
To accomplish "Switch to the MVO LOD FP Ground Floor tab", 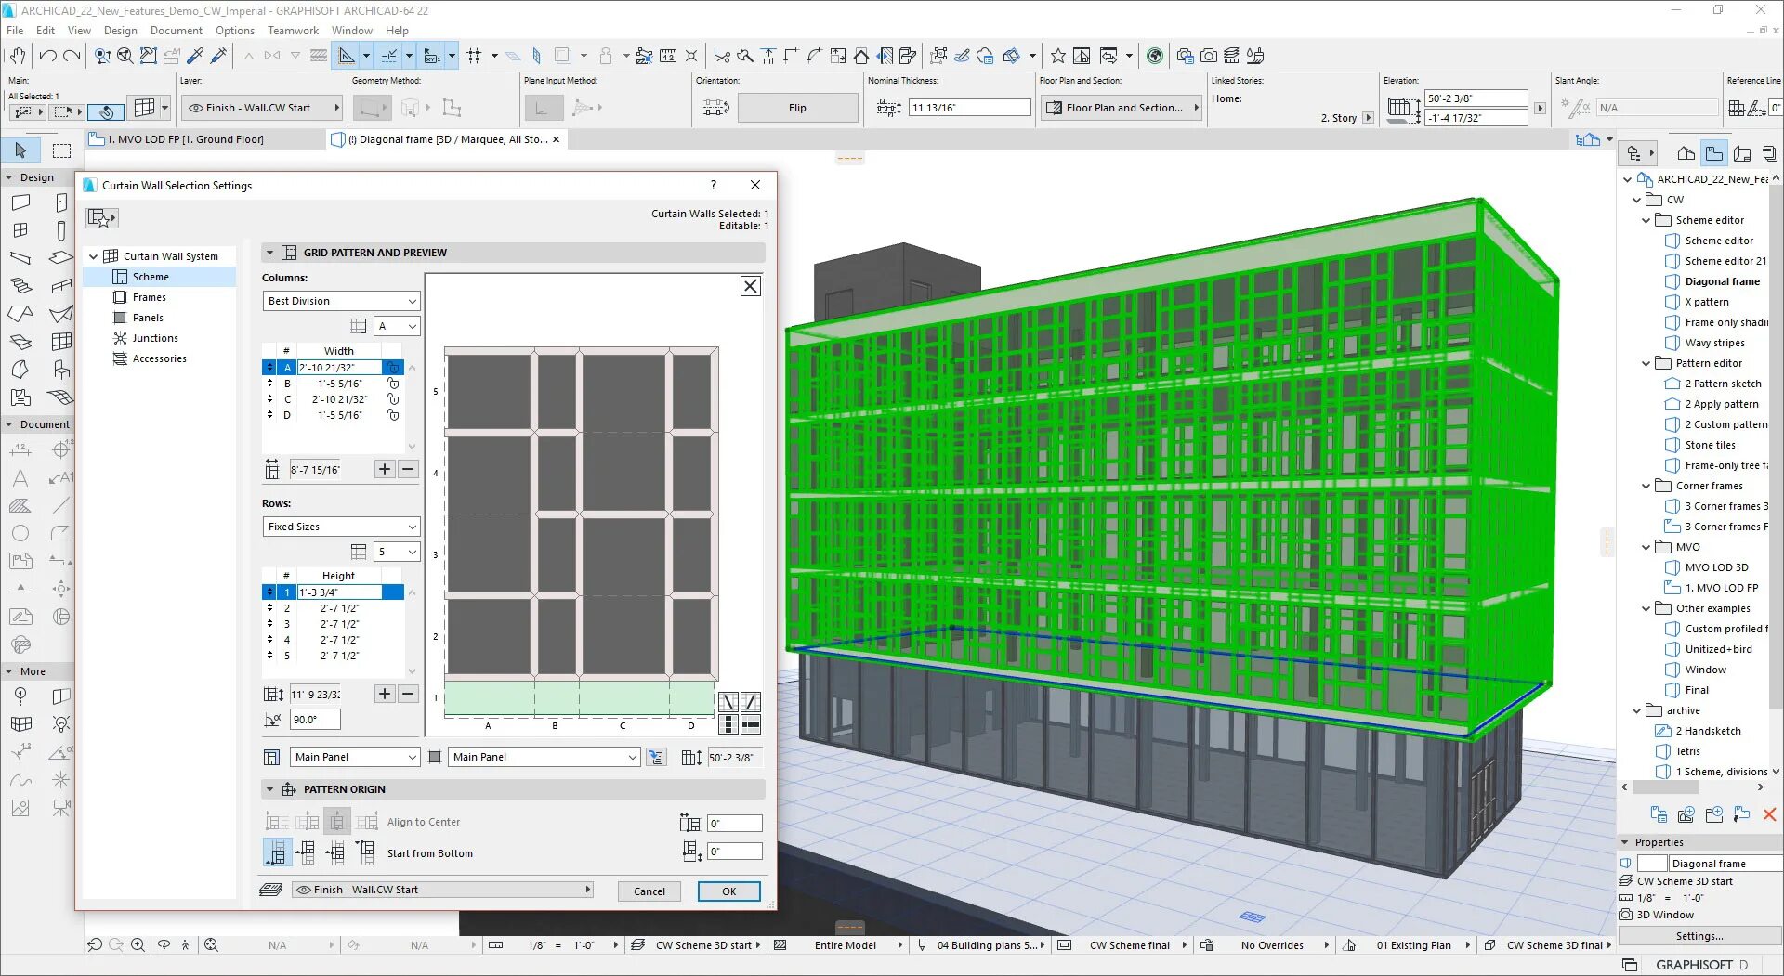I will 184,139.
